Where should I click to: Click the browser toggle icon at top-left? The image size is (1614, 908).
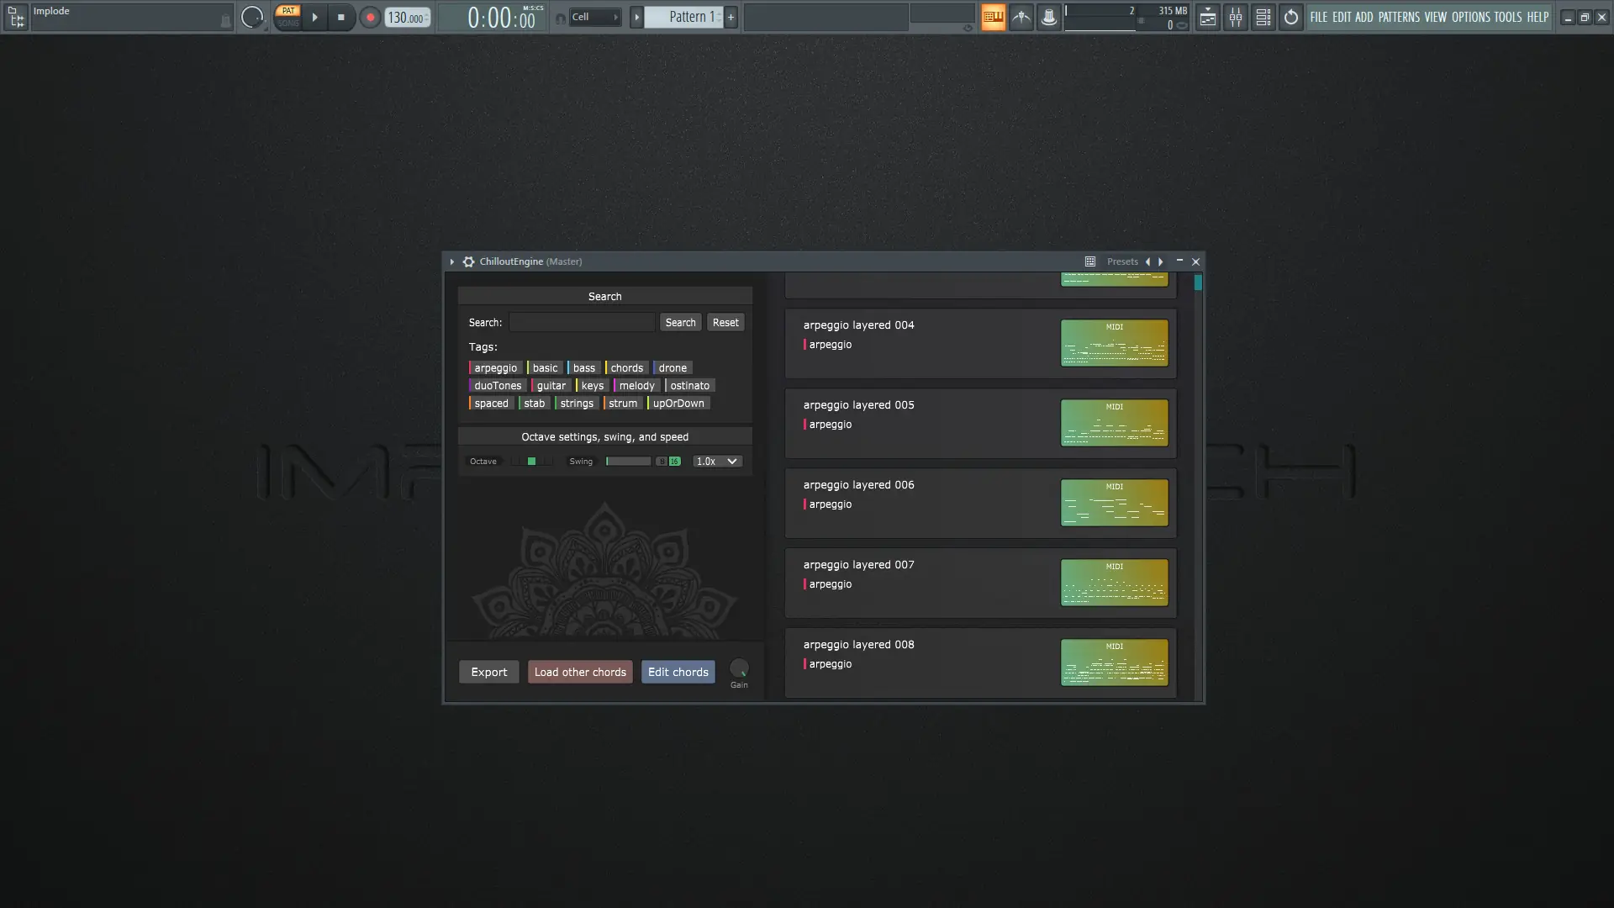[16, 17]
